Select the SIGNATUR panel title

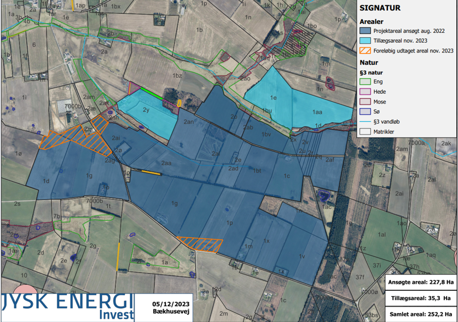coord(379,8)
